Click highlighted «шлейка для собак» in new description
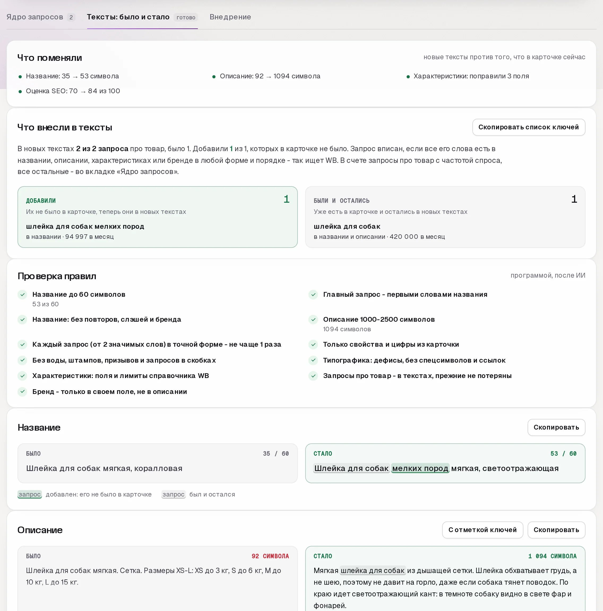 tap(373, 571)
